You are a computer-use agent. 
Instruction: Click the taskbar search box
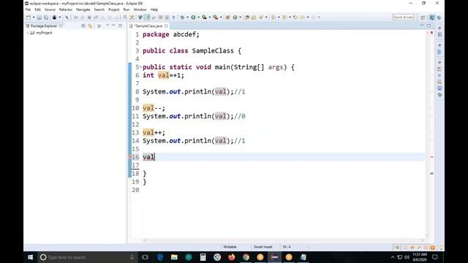coord(87,257)
